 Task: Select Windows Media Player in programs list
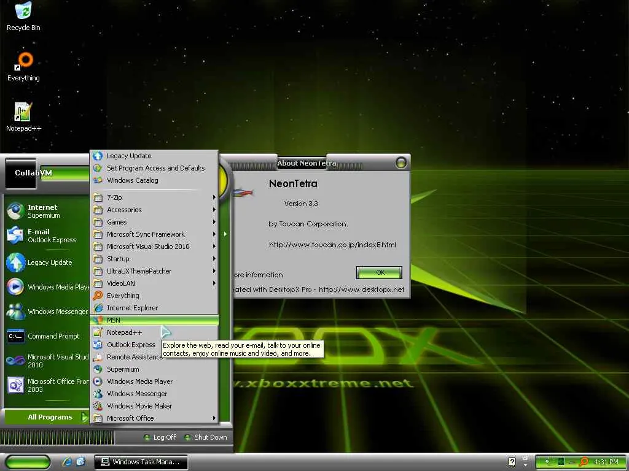154,381
